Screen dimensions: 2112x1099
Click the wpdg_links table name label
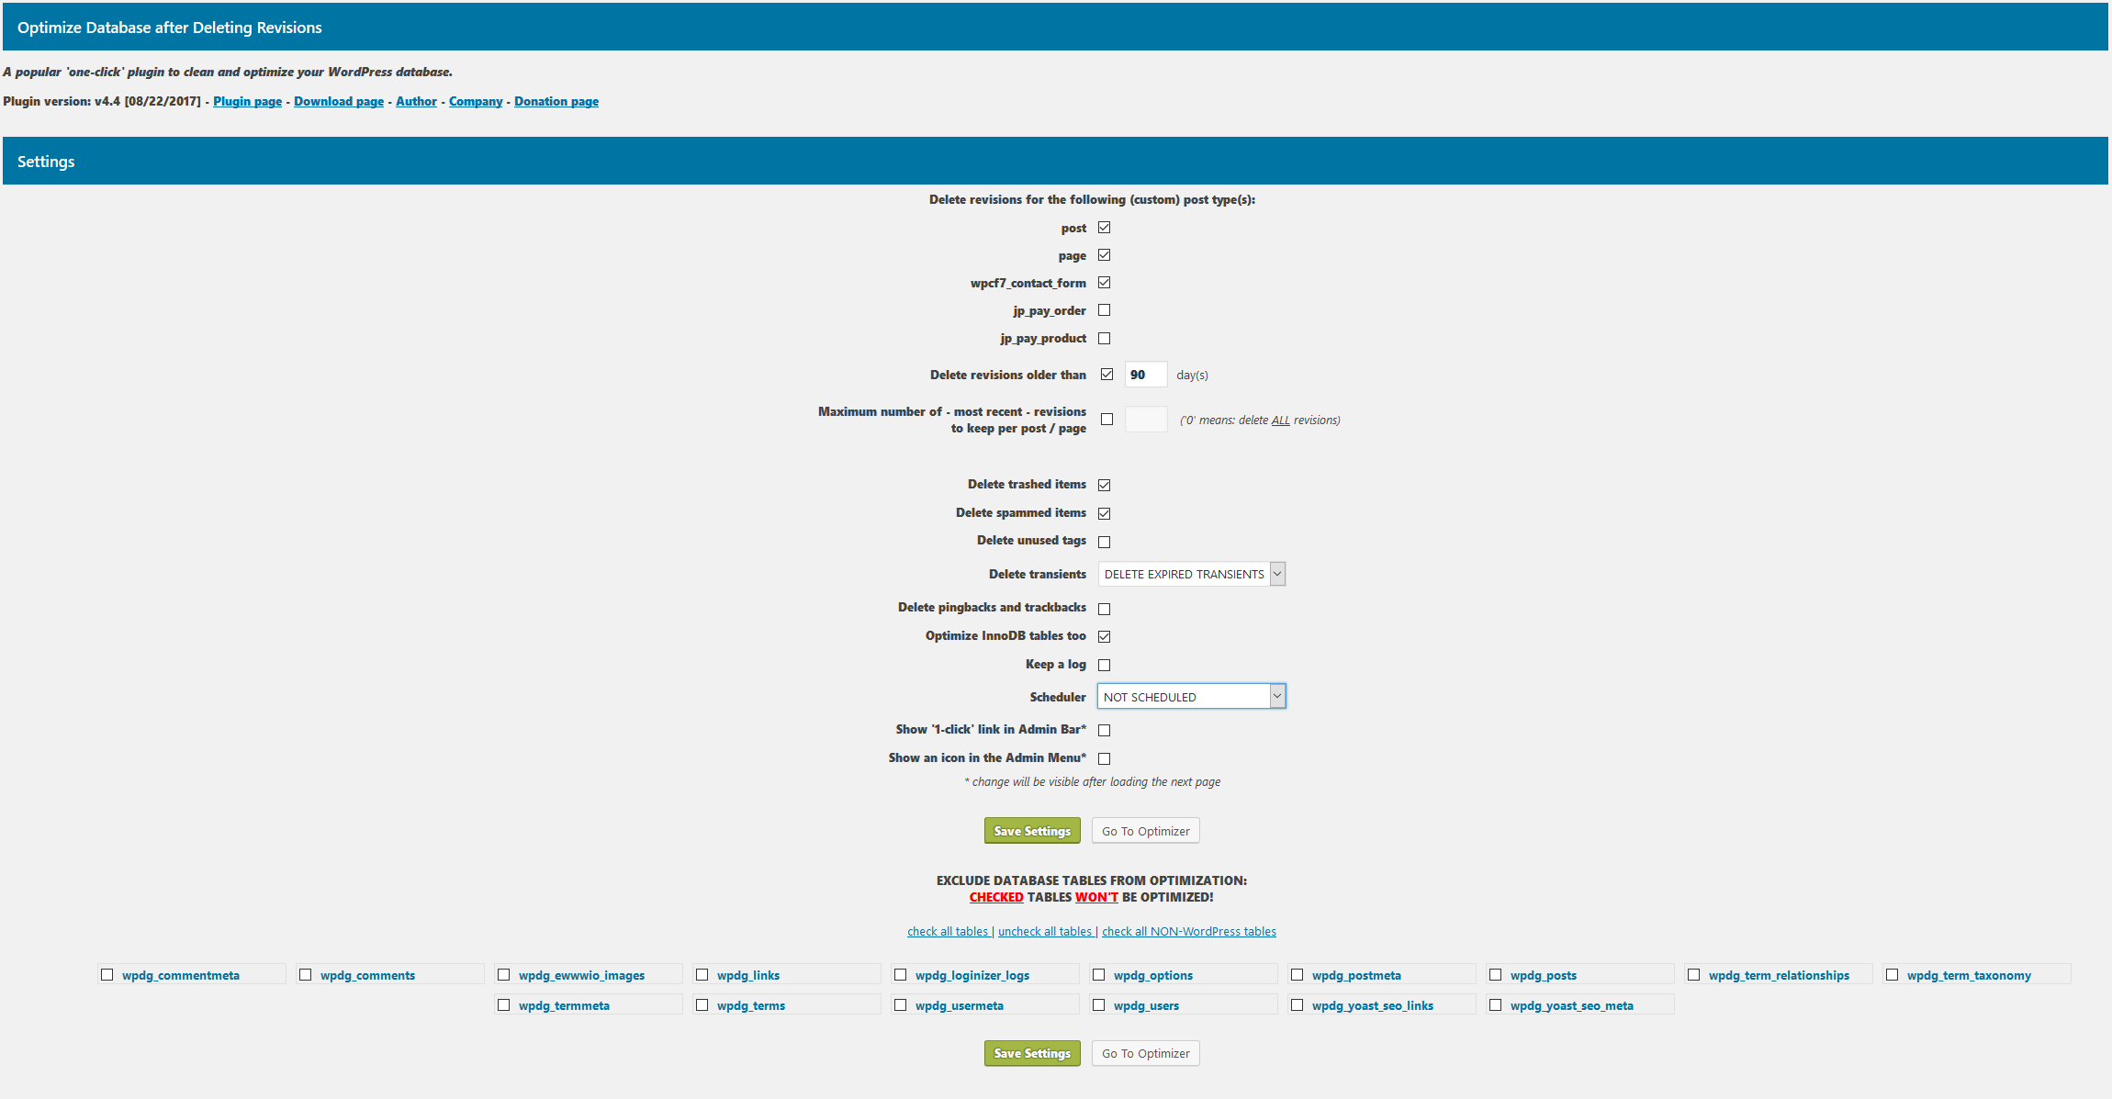(x=748, y=975)
